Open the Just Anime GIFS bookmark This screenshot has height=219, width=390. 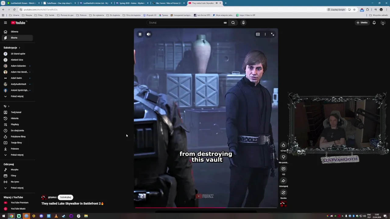(x=202, y=15)
